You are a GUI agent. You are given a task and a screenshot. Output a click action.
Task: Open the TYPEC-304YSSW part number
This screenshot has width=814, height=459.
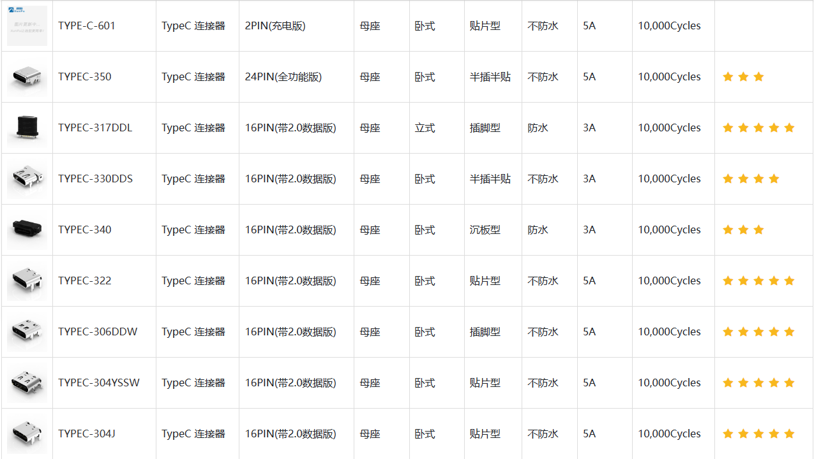coord(99,383)
